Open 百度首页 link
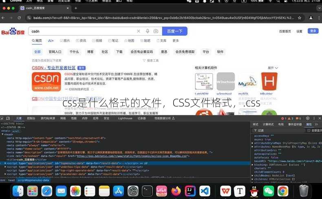 click(285, 31)
